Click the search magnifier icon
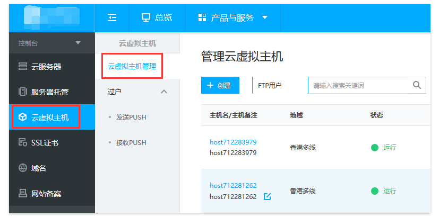Screen dimensions: 448x218 pyautogui.click(x=417, y=85)
